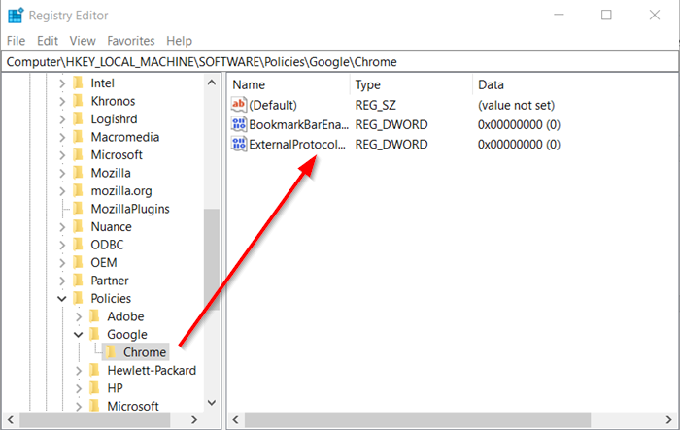Open the Edit menu
Viewport: 680px width, 430px height.
click(48, 41)
